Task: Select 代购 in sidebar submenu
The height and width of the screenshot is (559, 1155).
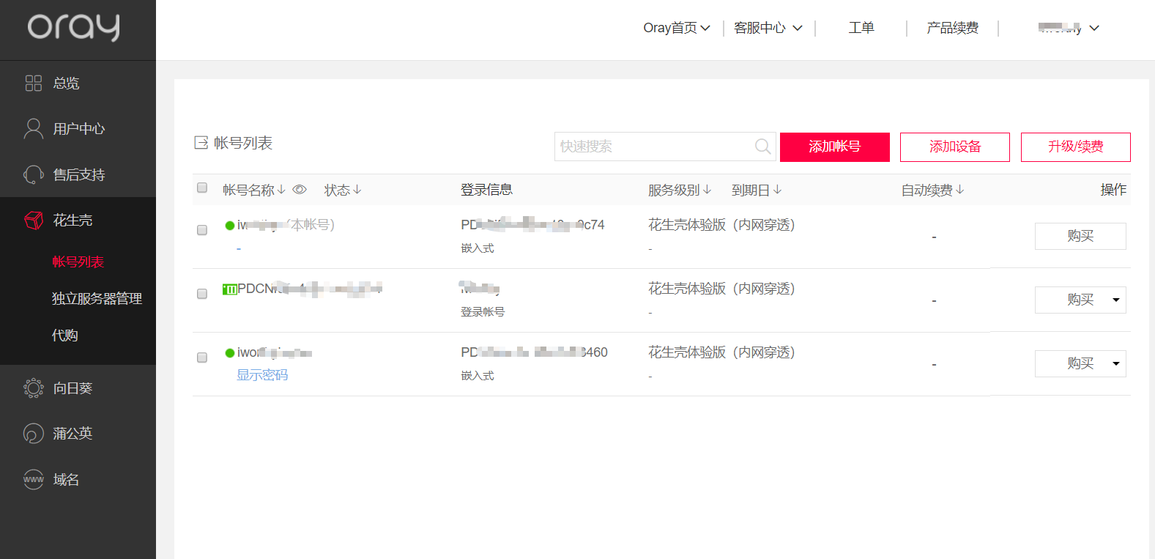Action: pos(64,335)
